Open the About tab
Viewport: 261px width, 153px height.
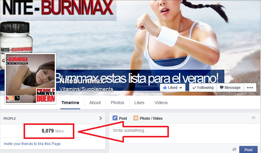tap(95, 103)
